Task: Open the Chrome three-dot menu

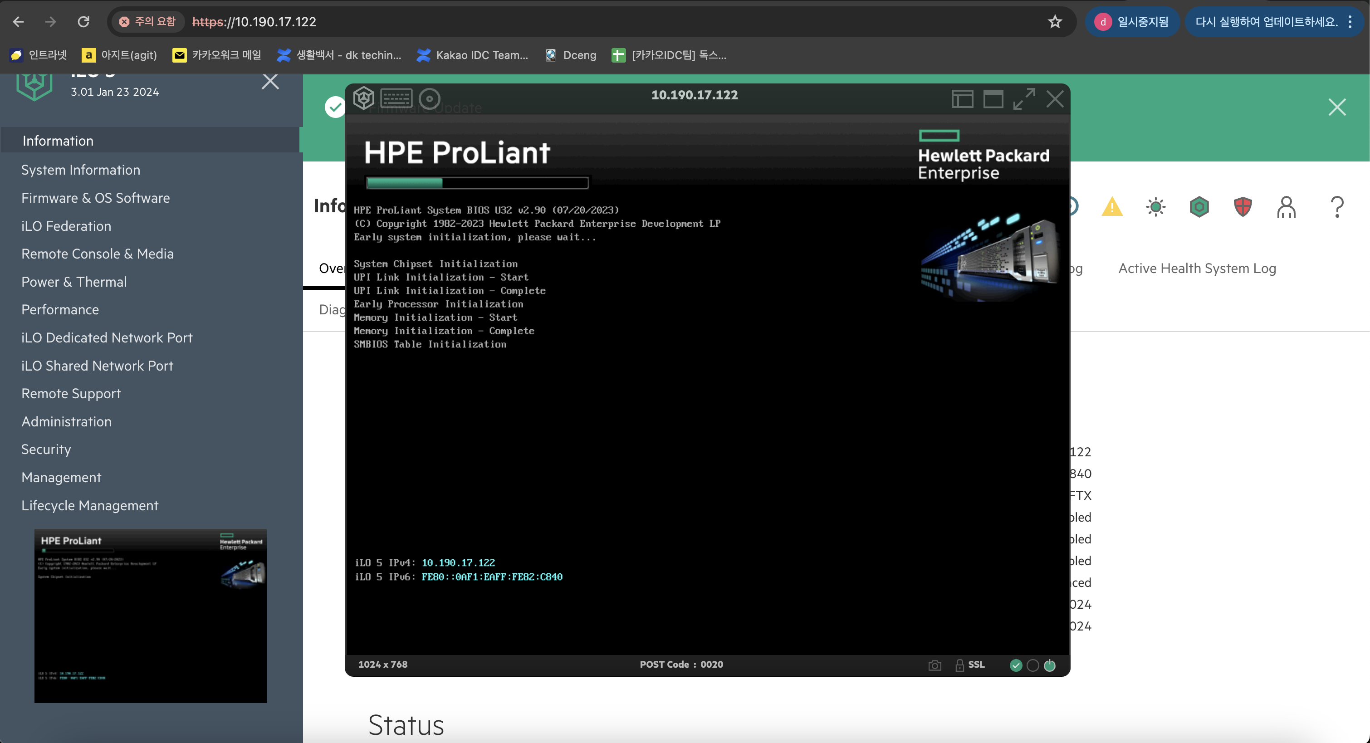Action: point(1350,22)
